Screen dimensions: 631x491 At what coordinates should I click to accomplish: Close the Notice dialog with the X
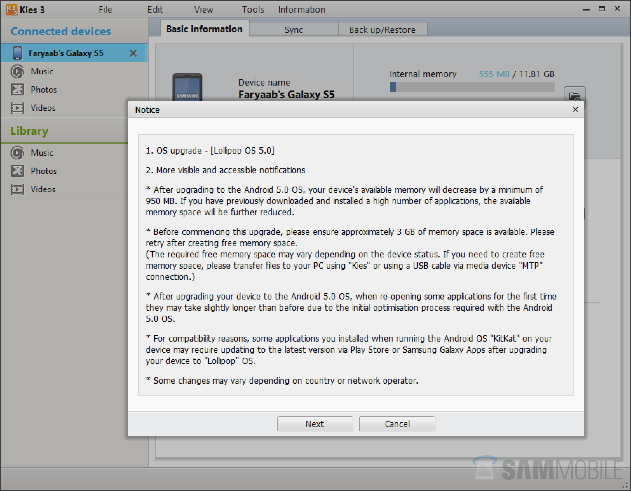click(575, 109)
